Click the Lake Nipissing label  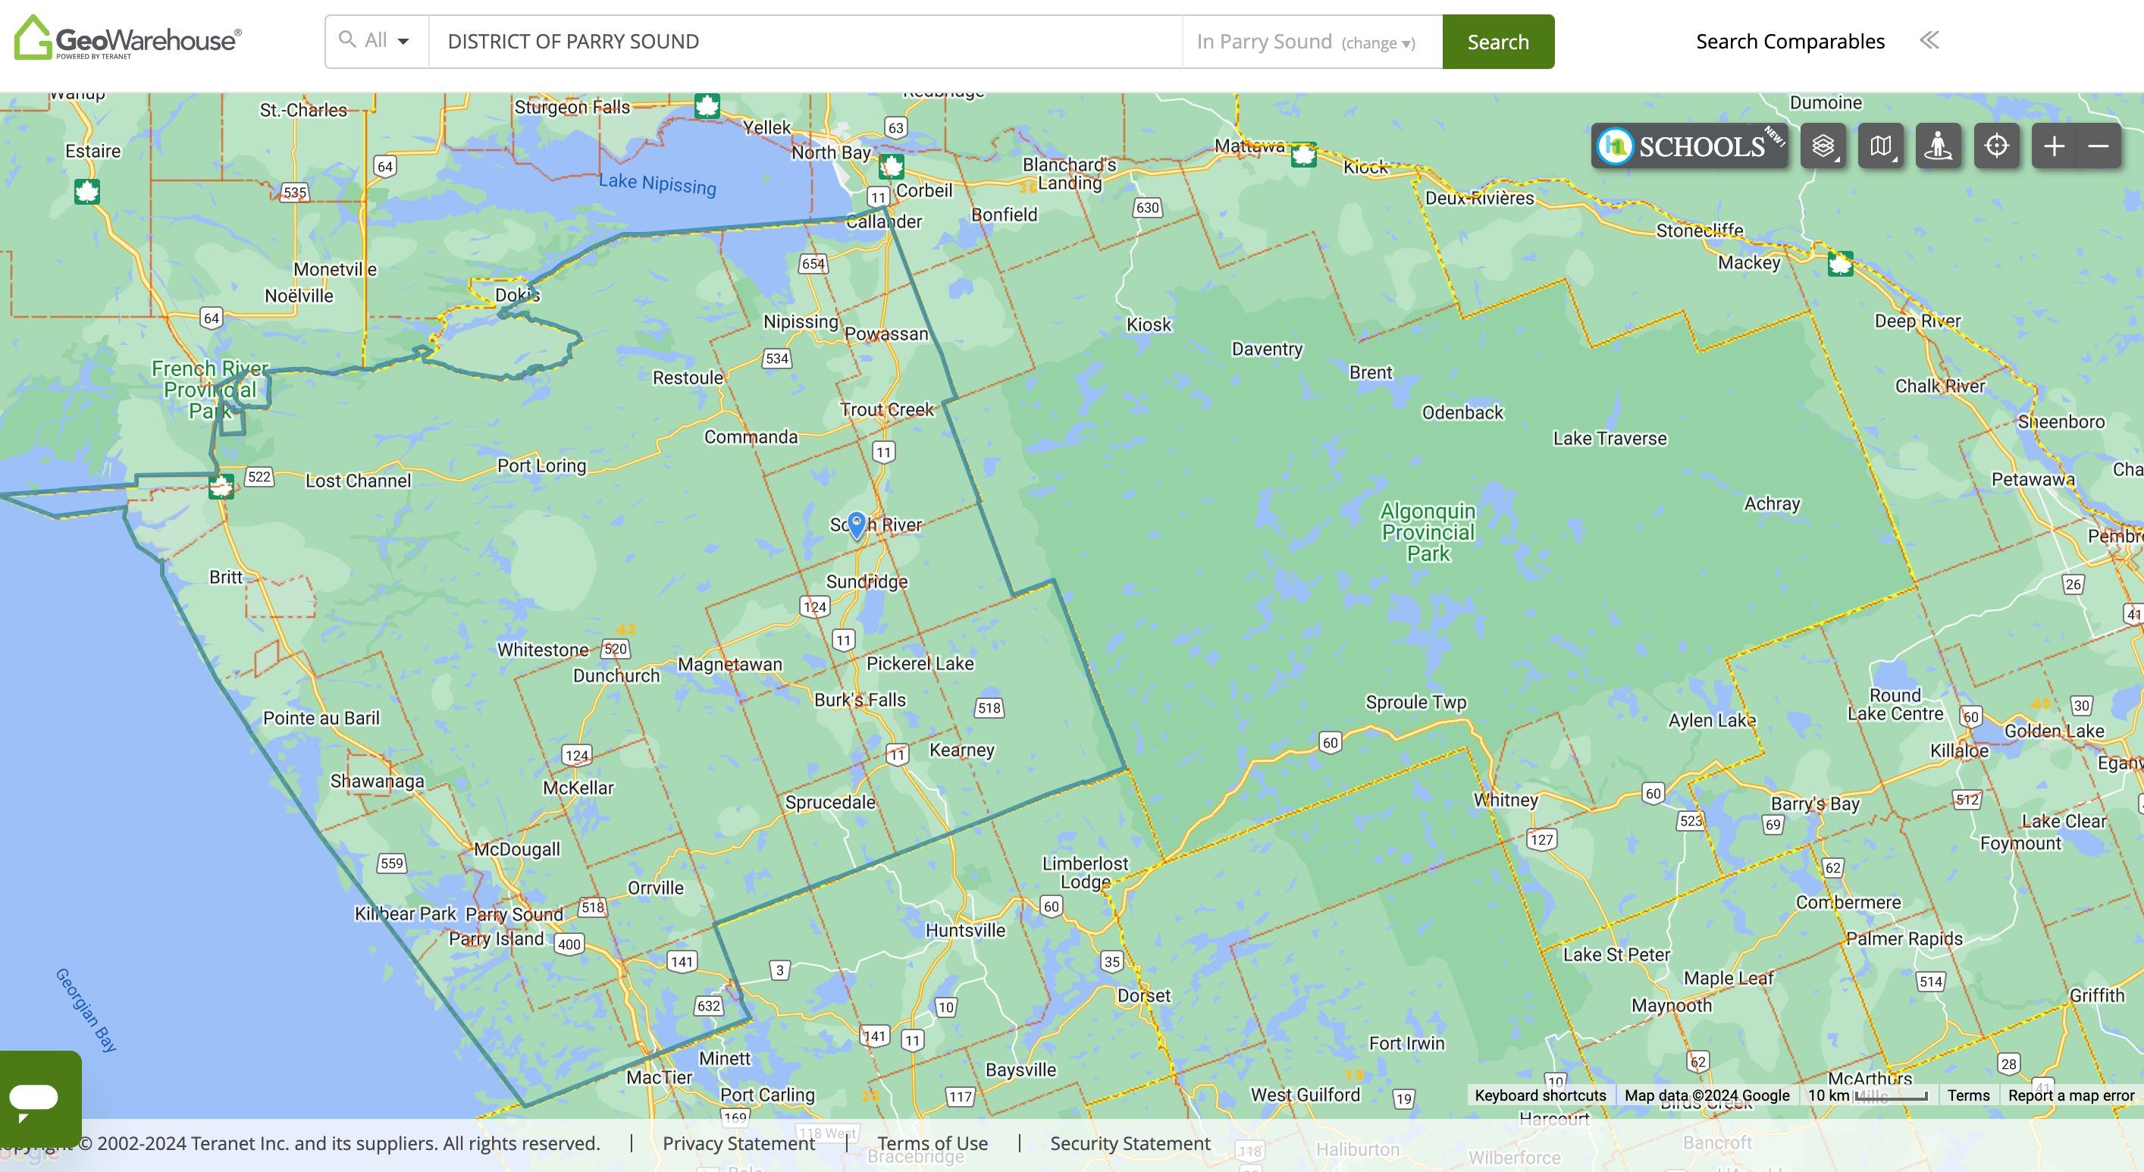click(x=657, y=184)
